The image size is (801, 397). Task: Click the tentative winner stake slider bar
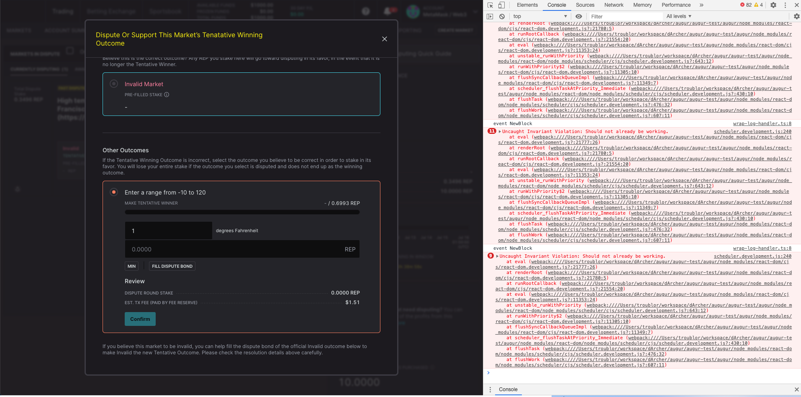241,212
